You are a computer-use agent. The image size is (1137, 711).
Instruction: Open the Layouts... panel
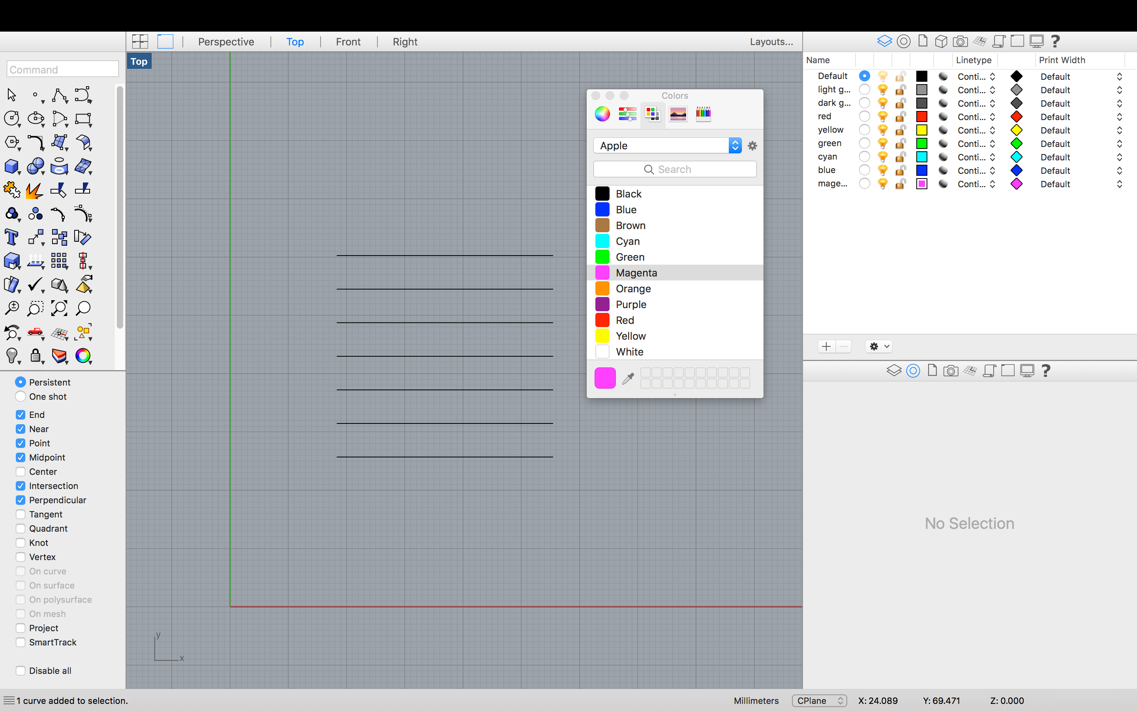[771, 41]
